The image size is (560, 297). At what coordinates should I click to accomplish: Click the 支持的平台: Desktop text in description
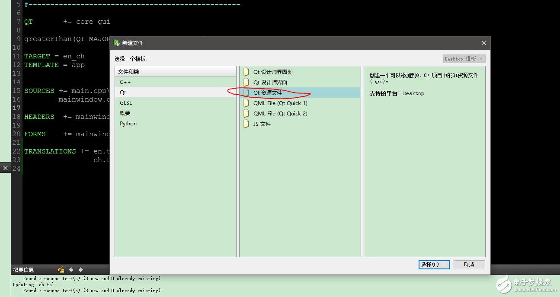(x=397, y=93)
